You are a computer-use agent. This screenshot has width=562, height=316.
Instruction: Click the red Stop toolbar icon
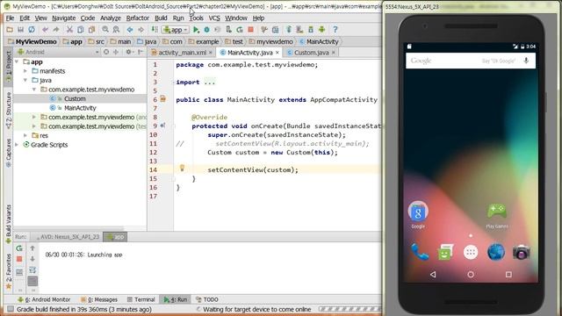251,30
